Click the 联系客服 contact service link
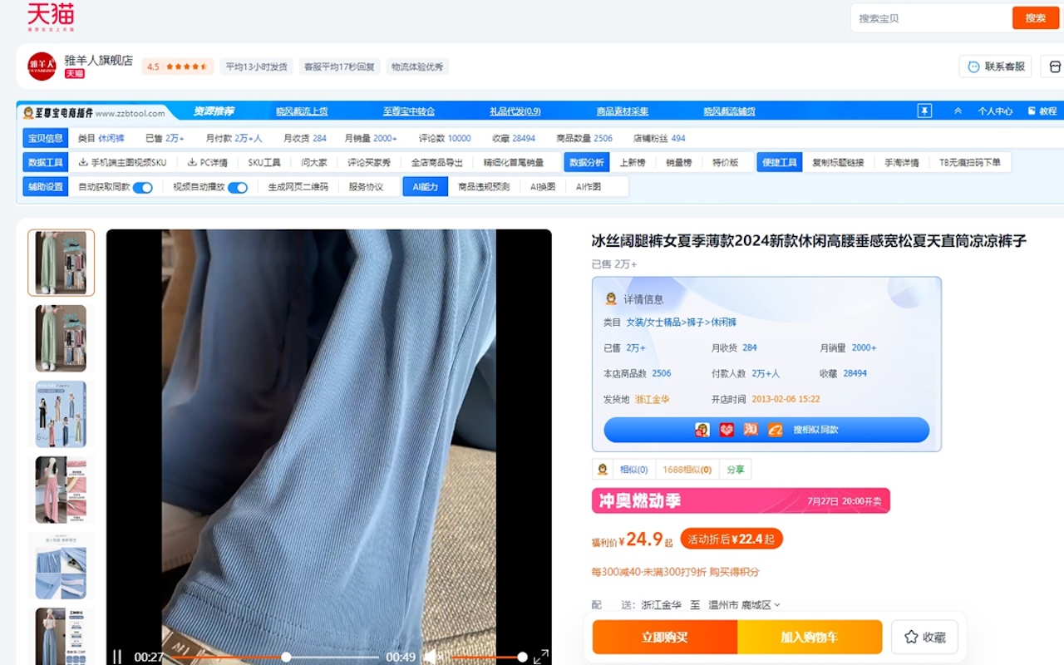This screenshot has width=1064, height=665. (x=995, y=66)
